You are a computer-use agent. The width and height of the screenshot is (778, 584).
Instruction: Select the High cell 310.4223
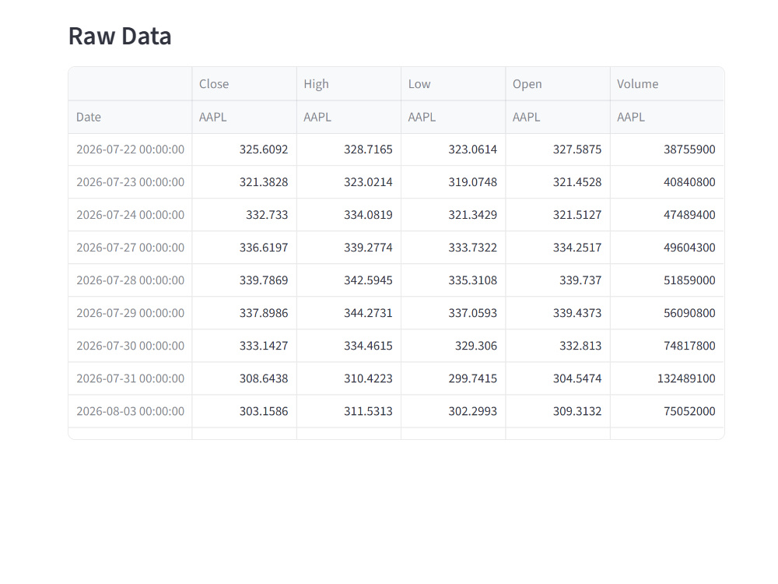[x=349, y=379]
